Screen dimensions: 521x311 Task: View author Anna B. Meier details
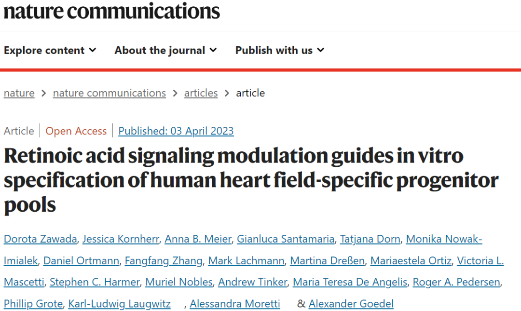(198, 239)
